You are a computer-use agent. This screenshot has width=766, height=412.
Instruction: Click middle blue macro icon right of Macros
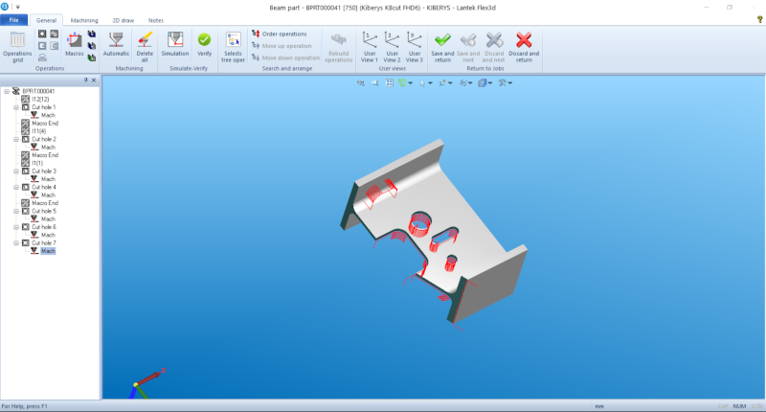(91, 45)
